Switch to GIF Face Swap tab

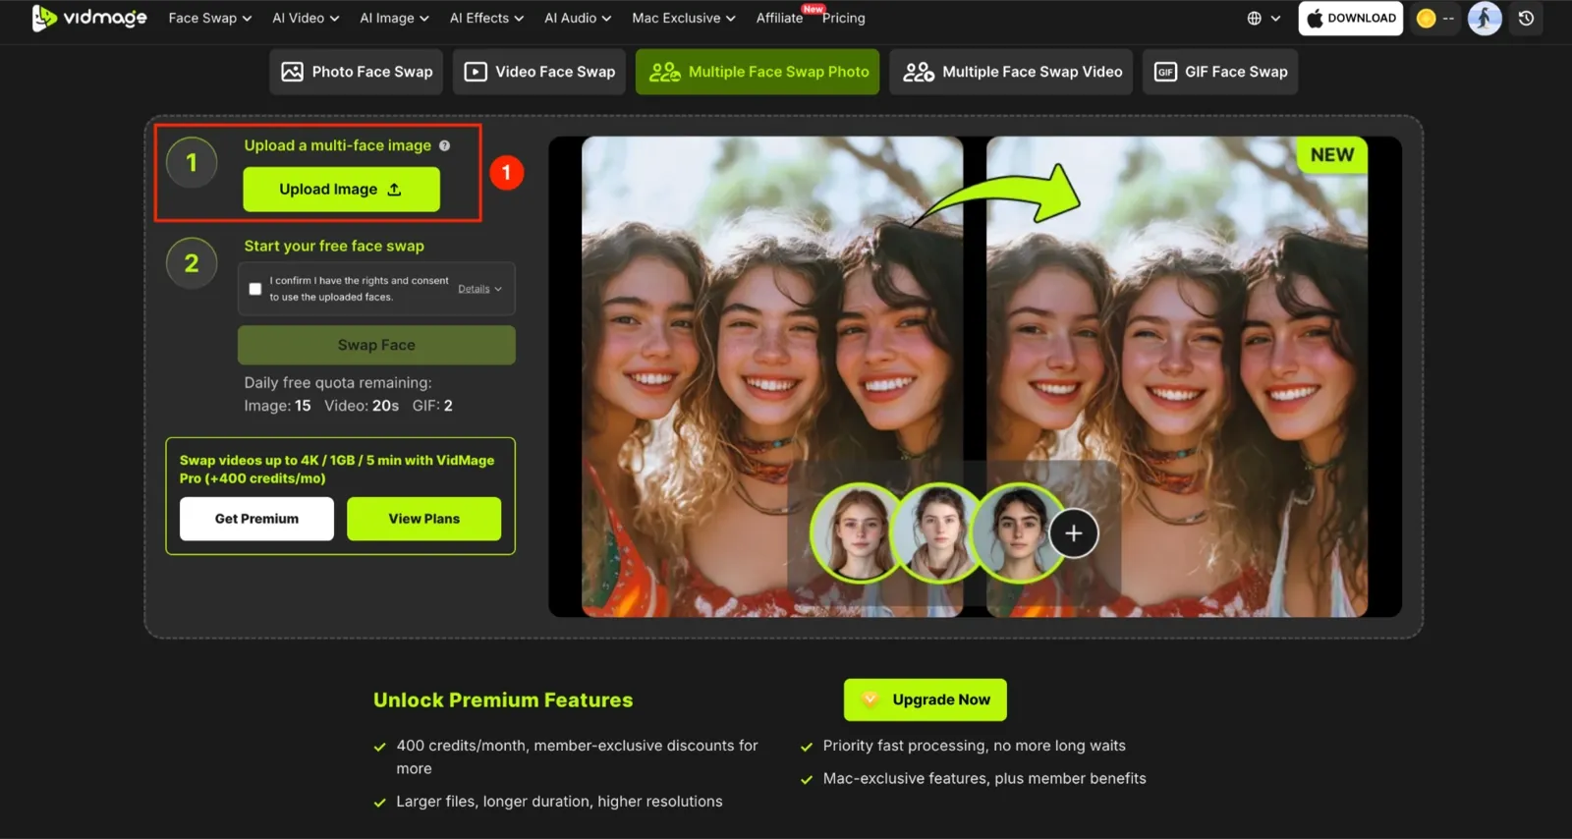(x=1220, y=72)
